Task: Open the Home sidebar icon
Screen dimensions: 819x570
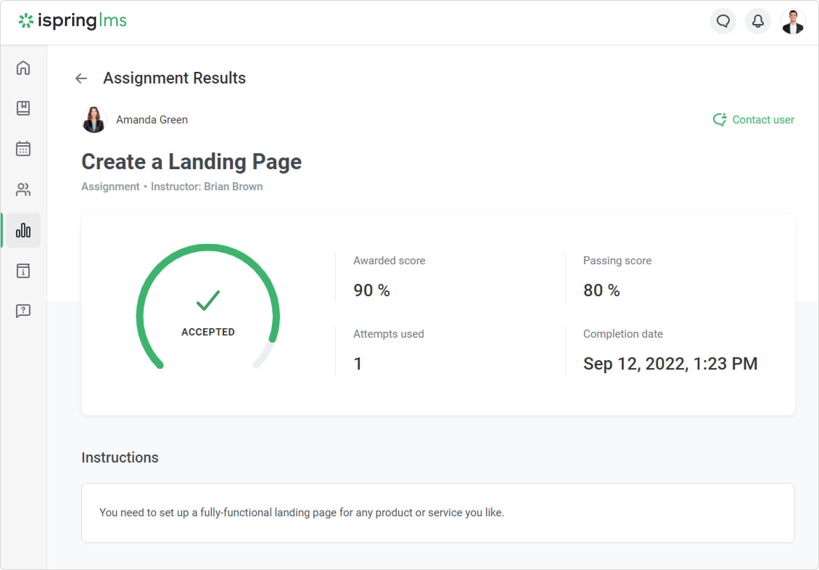Action: click(23, 68)
